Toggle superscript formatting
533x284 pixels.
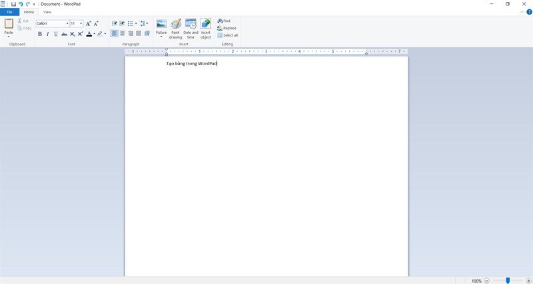(x=80, y=34)
